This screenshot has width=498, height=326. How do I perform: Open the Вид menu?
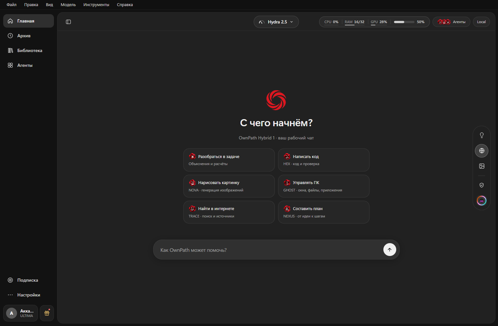(x=49, y=5)
